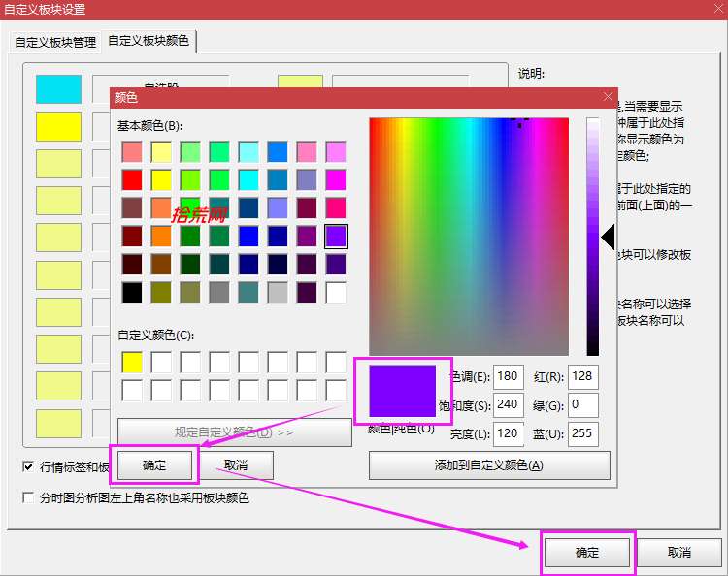Pick hot pink swatch in third row
The width and height of the screenshot is (728, 576).
(x=336, y=208)
